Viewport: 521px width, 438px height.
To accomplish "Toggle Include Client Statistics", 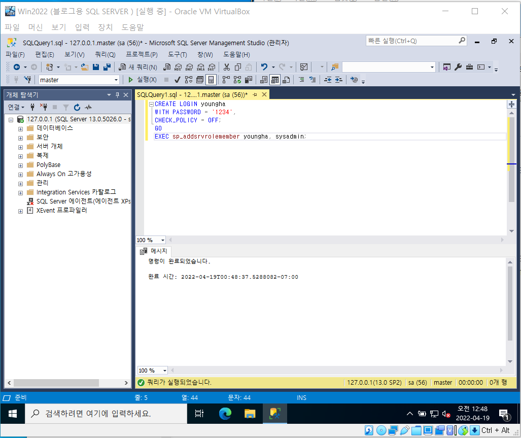I will [248, 80].
